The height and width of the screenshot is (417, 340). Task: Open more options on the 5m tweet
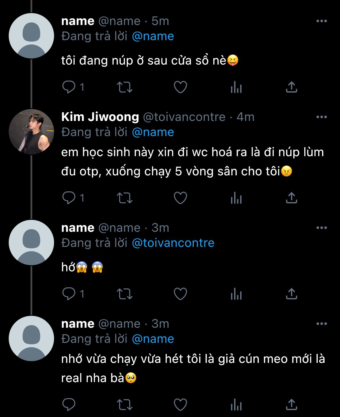coord(321,21)
